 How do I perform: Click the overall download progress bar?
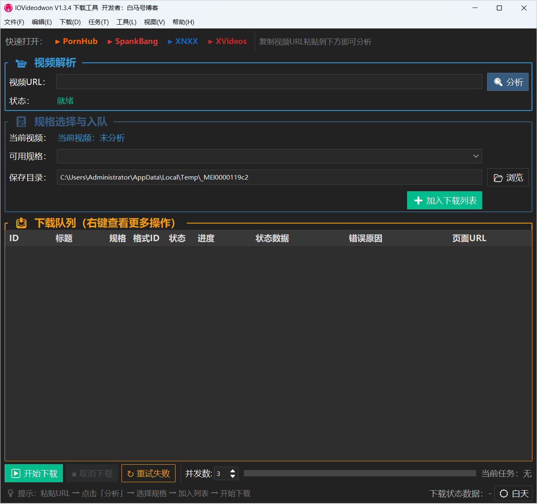tap(360, 473)
